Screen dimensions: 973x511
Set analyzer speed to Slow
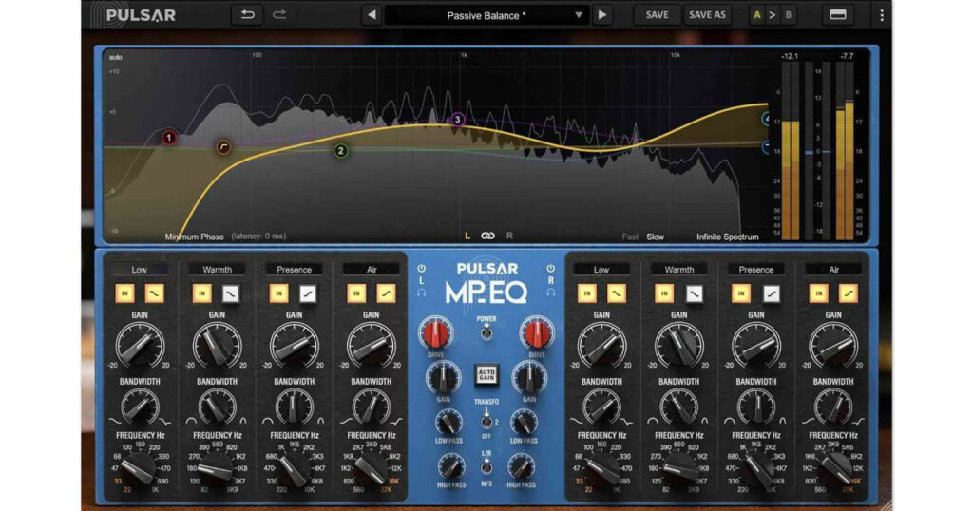pyautogui.click(x=656, y=237)
